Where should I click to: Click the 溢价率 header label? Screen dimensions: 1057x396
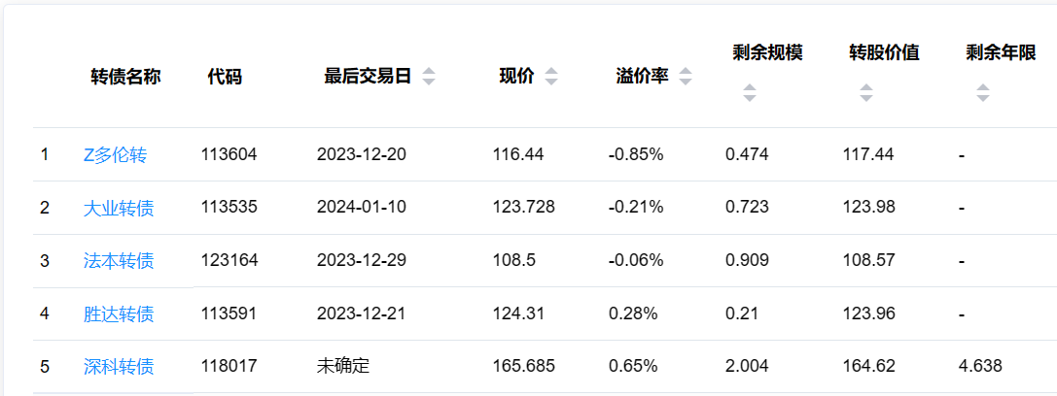[x=642, y=77]
